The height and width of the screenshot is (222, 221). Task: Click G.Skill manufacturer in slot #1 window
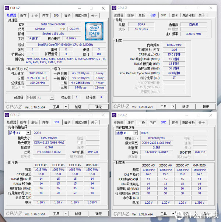(x=49, y=147)
